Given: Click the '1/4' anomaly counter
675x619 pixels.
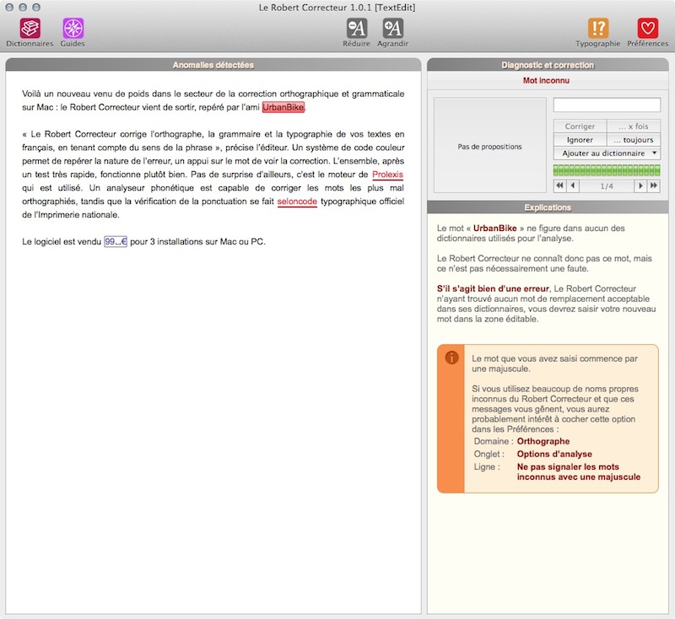Looking at the screenshot, I should tap(607, 186).
